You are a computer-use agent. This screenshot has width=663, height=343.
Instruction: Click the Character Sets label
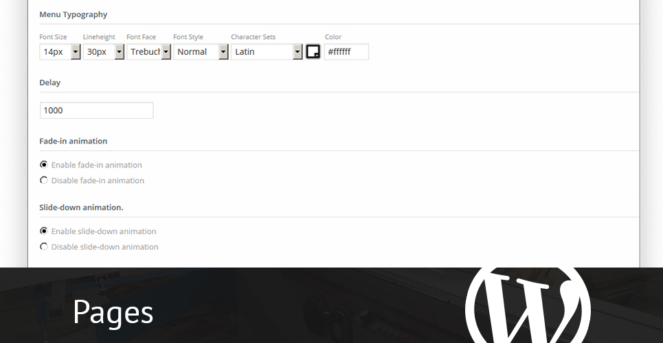254,37
